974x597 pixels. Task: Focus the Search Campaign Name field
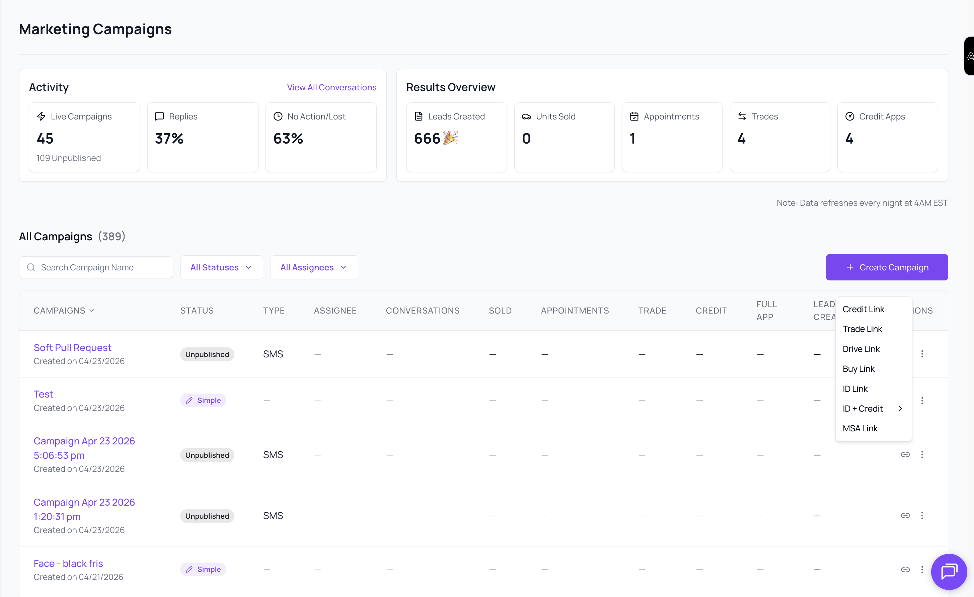point(96,267)
